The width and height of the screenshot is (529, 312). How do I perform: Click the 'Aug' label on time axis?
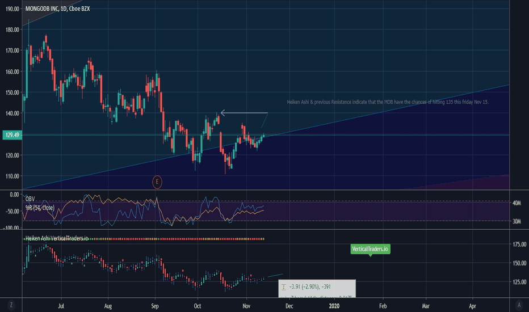pyautogui.click(x=108, y=306)
